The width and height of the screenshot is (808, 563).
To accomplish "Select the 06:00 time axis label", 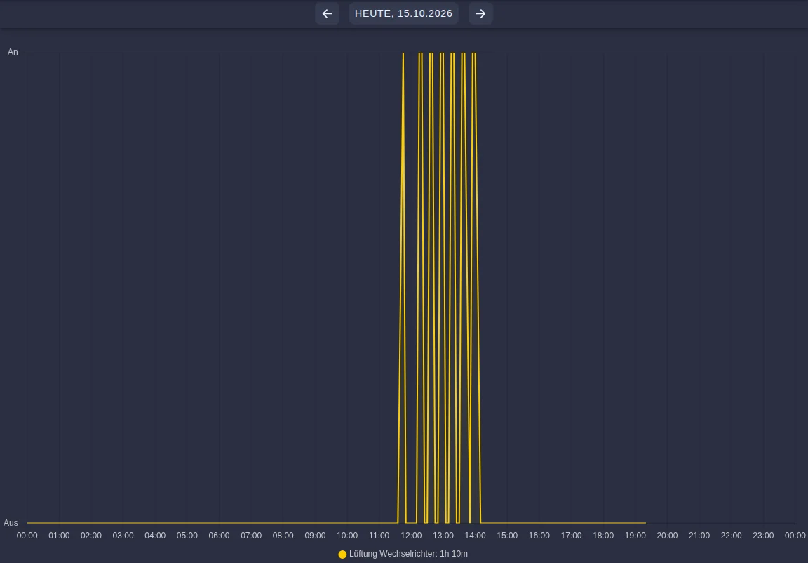I will pyautogui.click(x=219, y=536).
